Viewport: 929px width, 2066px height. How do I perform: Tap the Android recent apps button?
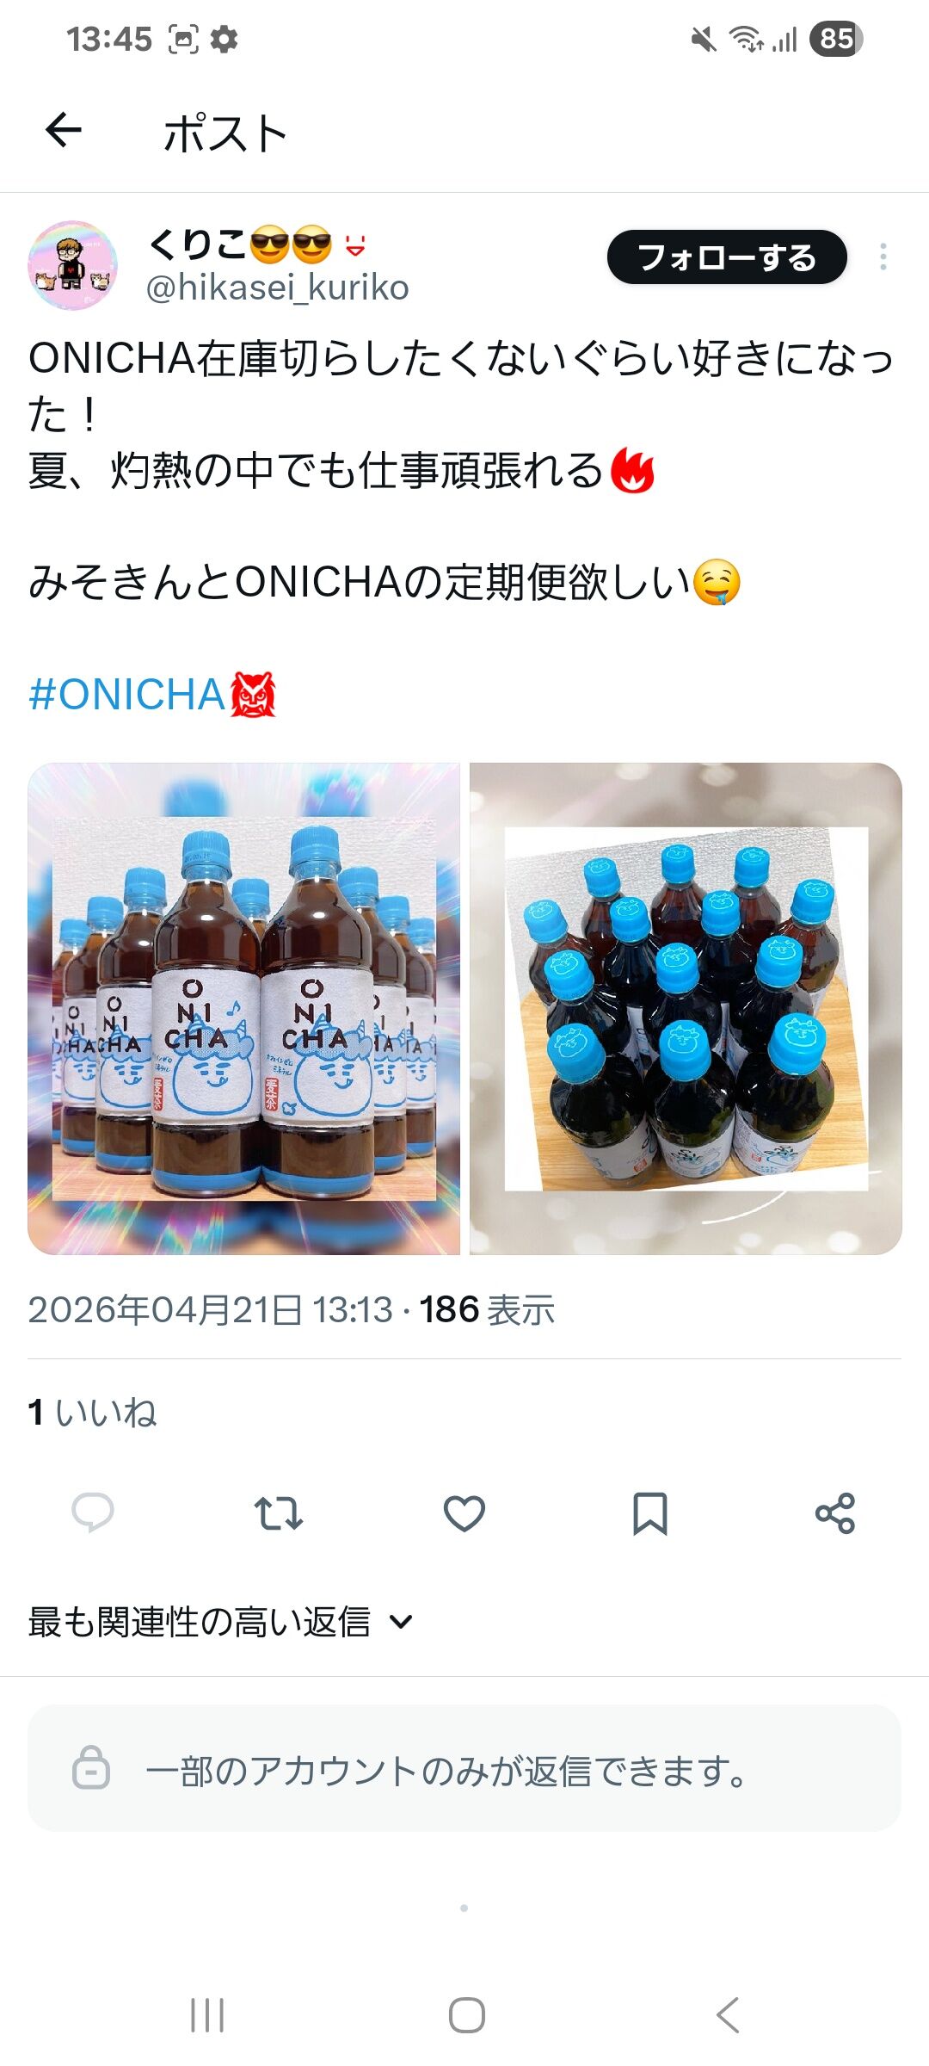pyautogui.click(x=207, y=2015)
